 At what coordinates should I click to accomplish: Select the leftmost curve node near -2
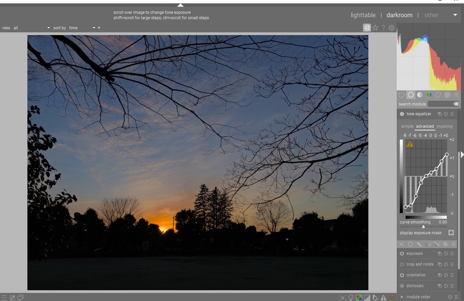[405, 207]
